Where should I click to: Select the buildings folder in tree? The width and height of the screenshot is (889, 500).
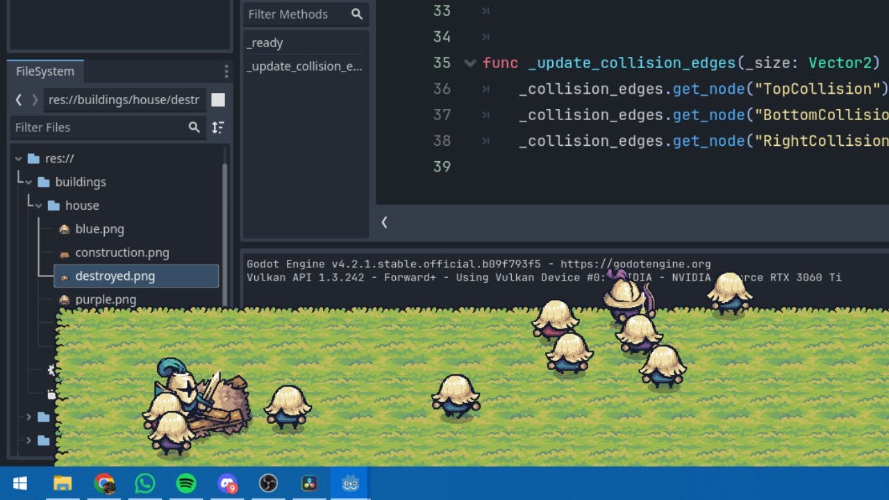81,182
